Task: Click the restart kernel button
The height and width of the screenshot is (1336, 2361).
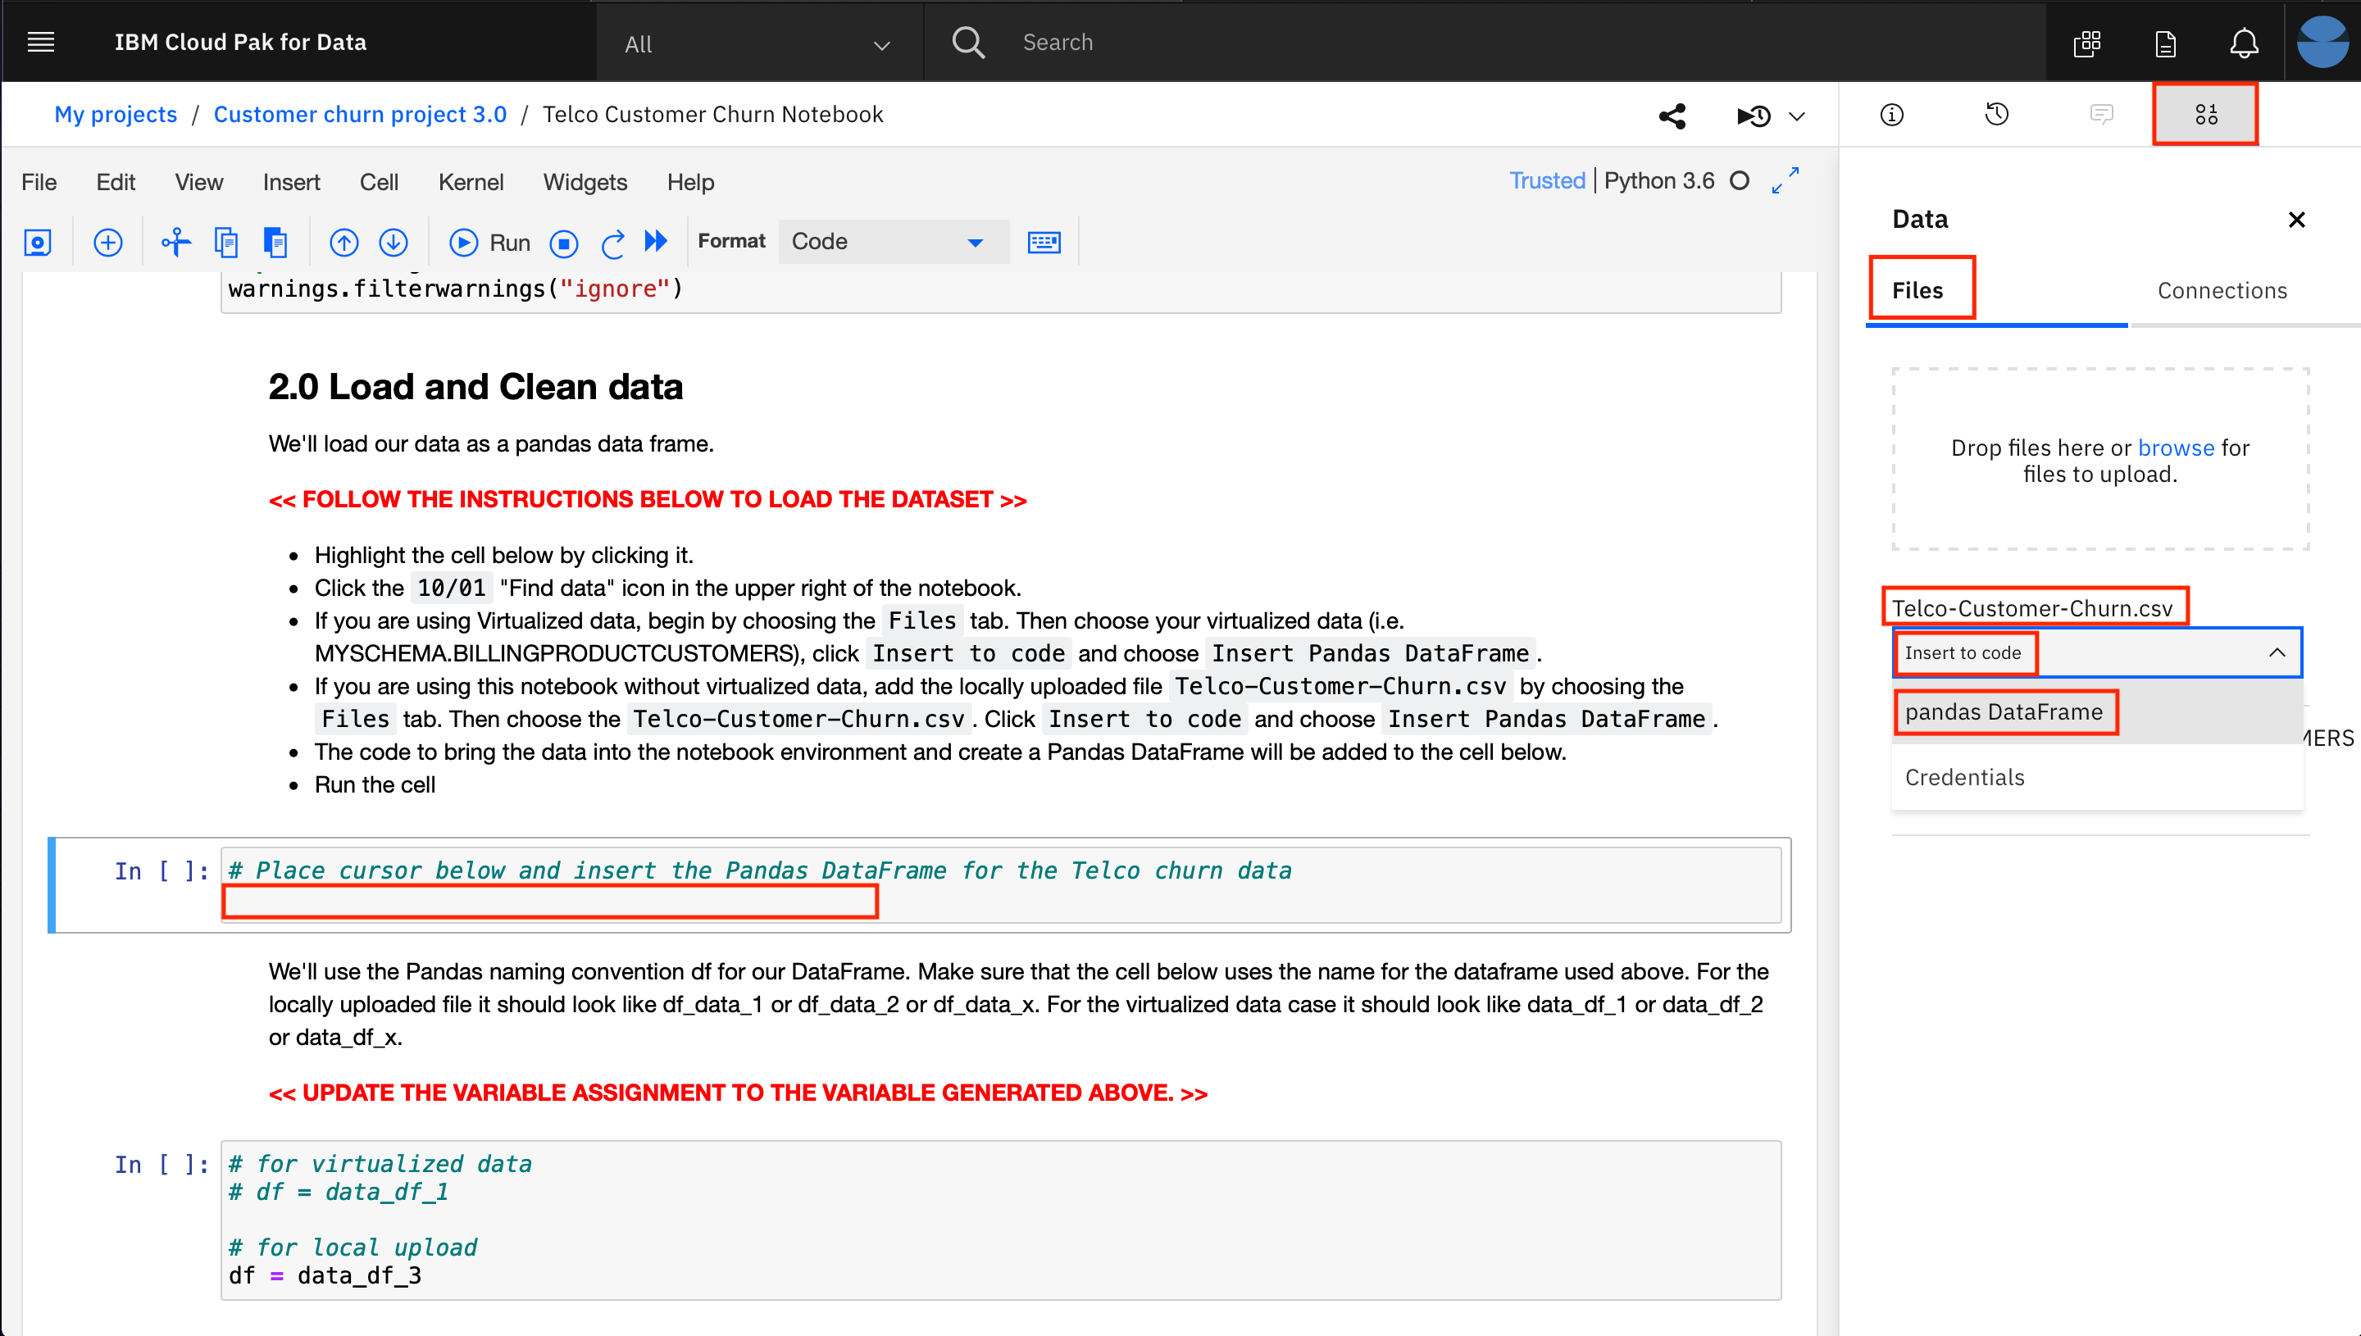Action: tap(612, 242)
